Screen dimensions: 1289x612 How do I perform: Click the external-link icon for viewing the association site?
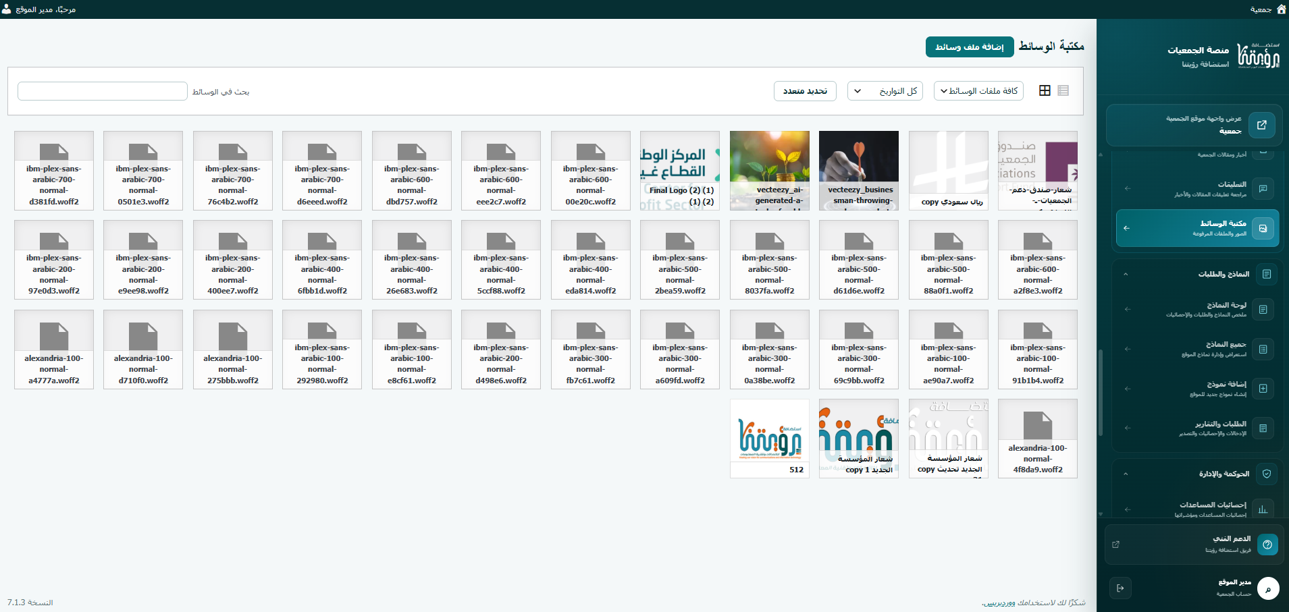(1262, 125)
